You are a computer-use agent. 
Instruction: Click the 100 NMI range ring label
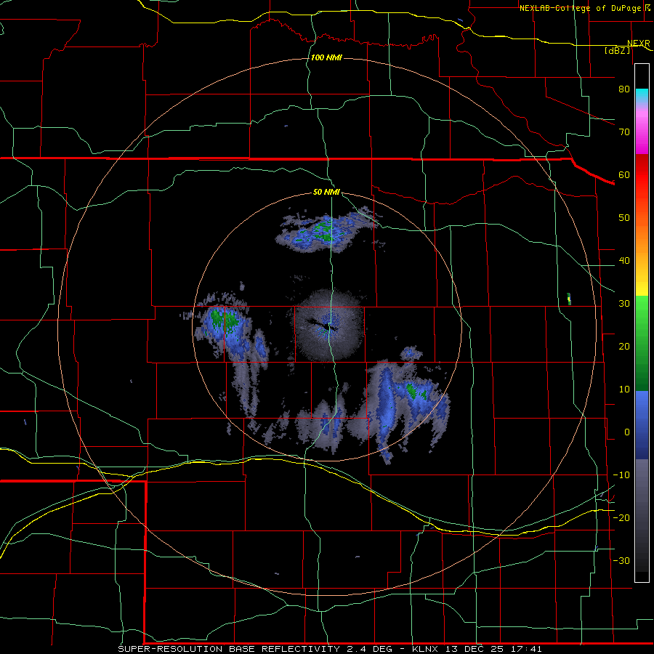coord(326,57)
